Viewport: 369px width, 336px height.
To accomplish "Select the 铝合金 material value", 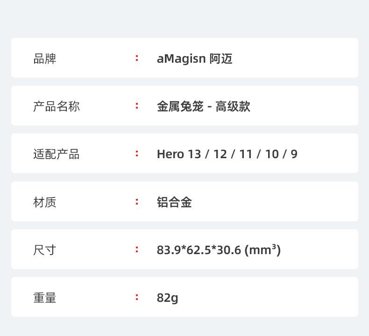I will click(174, 202).
